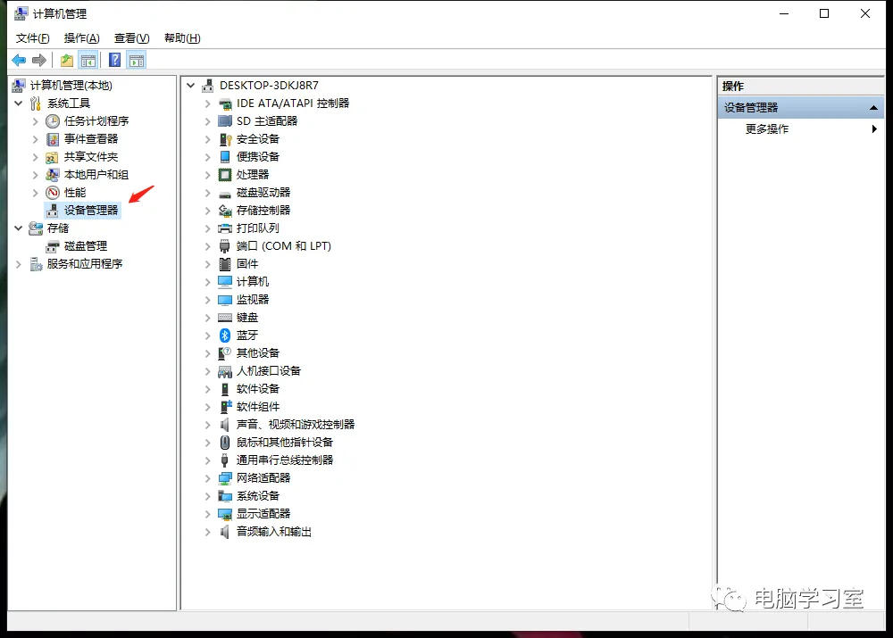Click the 打印队列 printer icon
Screen dimensions: 893x638
click(x=225, y=228)
